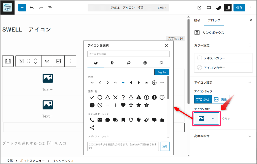
Task: Switch to flag icon set tab
Action: [x=161, y=63]
